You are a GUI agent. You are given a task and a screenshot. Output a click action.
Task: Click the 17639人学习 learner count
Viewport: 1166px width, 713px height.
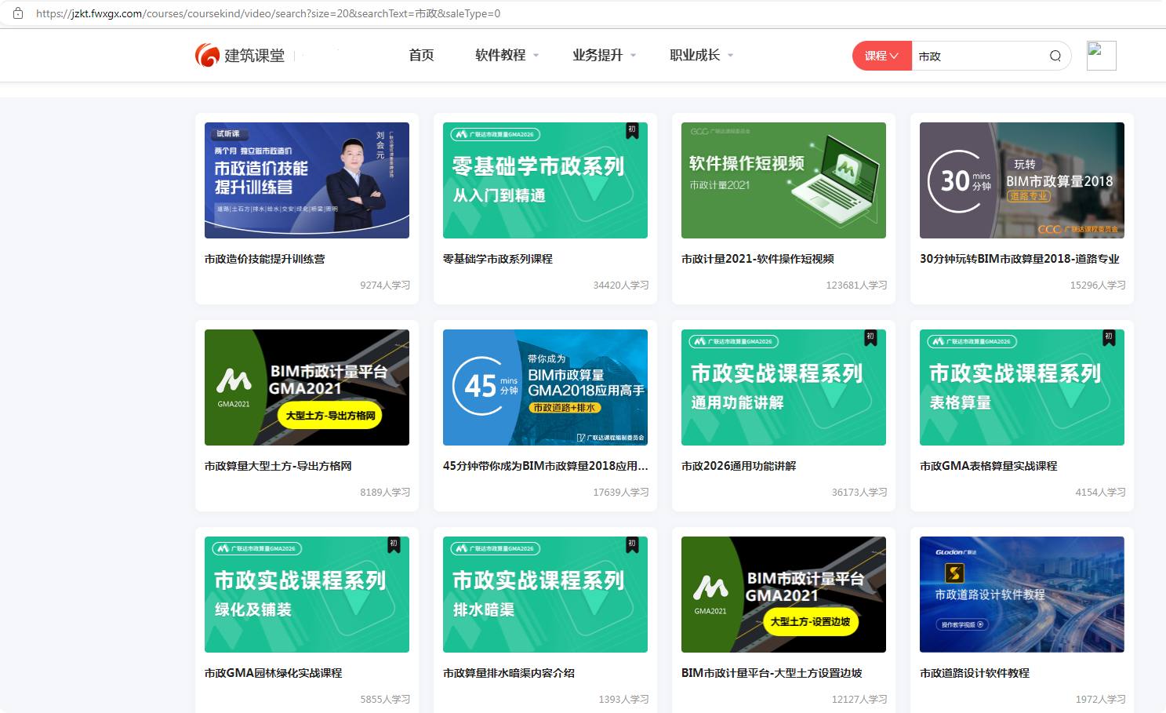click(621, 493)
